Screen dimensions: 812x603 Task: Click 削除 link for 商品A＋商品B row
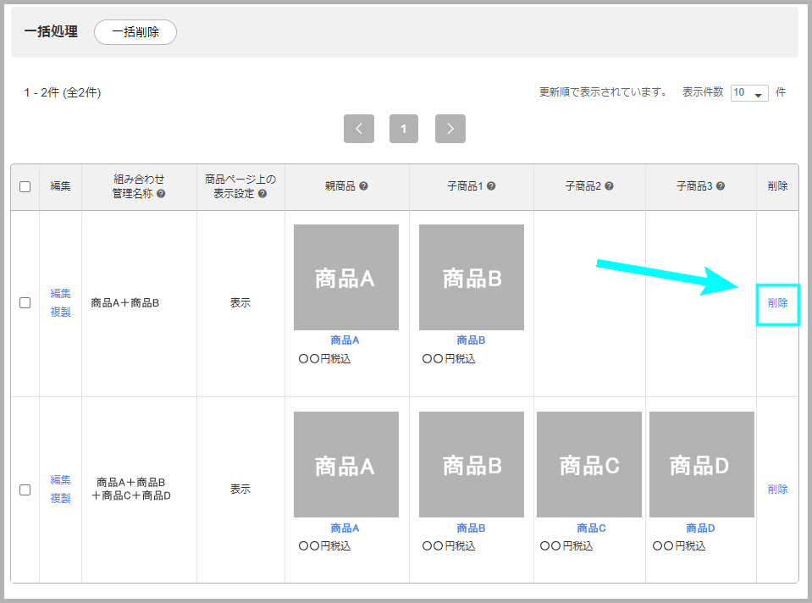tap(777, 303)
